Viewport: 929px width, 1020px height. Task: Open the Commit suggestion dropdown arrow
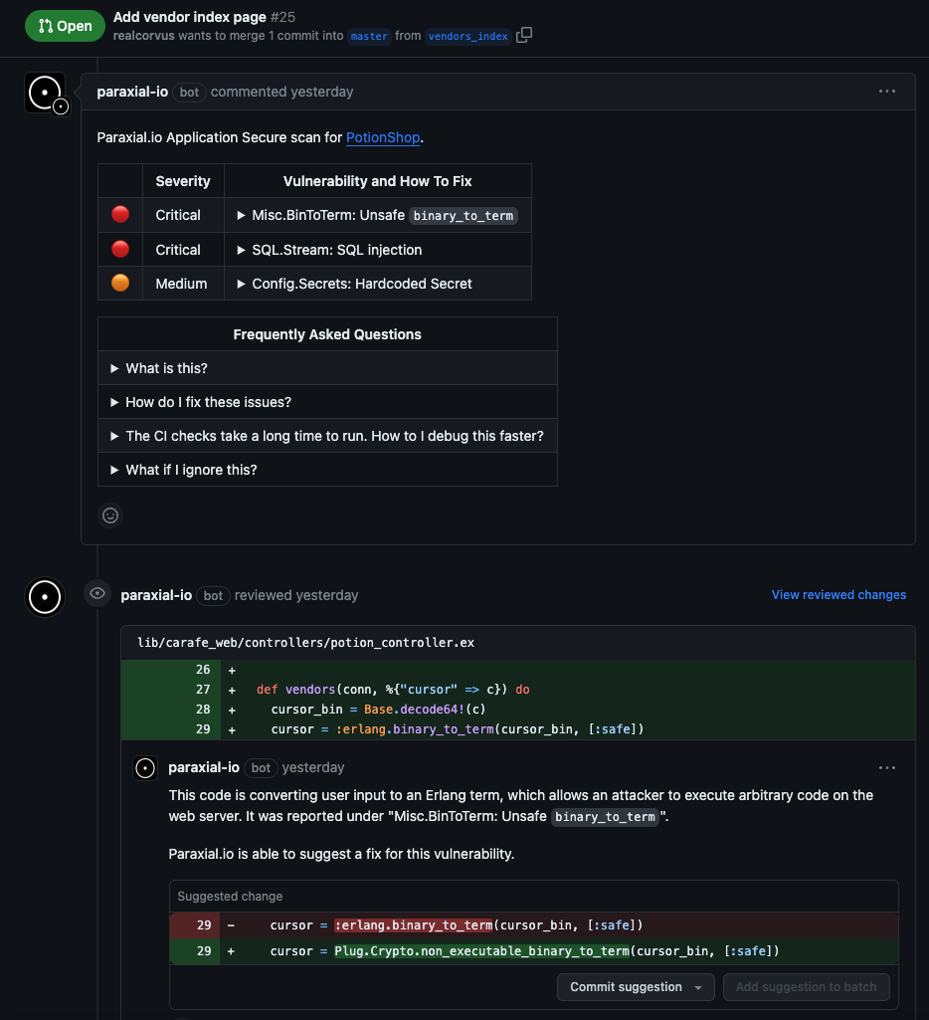click(696, 986)
